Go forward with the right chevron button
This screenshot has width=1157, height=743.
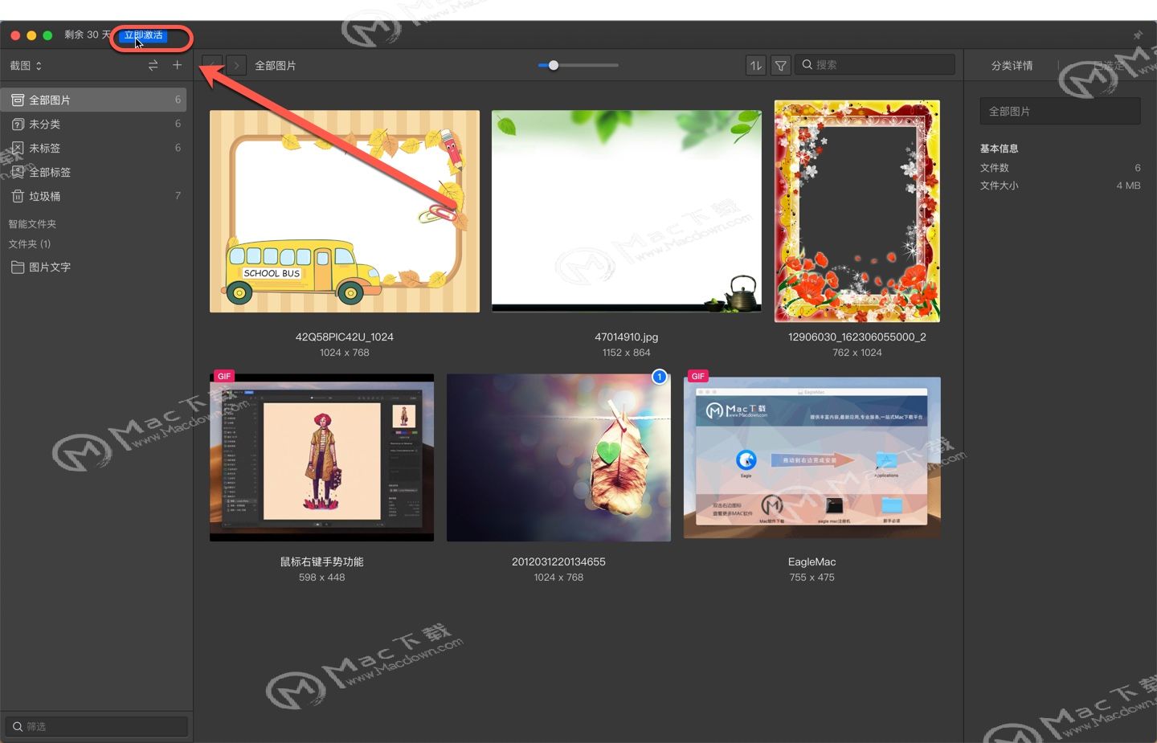[x=236, y=65]
